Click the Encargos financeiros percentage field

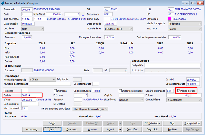coord(109,37)
